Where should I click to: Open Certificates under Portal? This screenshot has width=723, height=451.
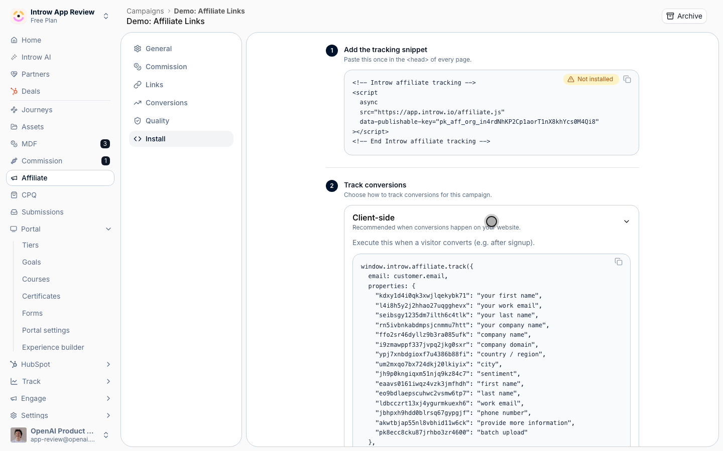pyautogui.click(x=41, y=296)
